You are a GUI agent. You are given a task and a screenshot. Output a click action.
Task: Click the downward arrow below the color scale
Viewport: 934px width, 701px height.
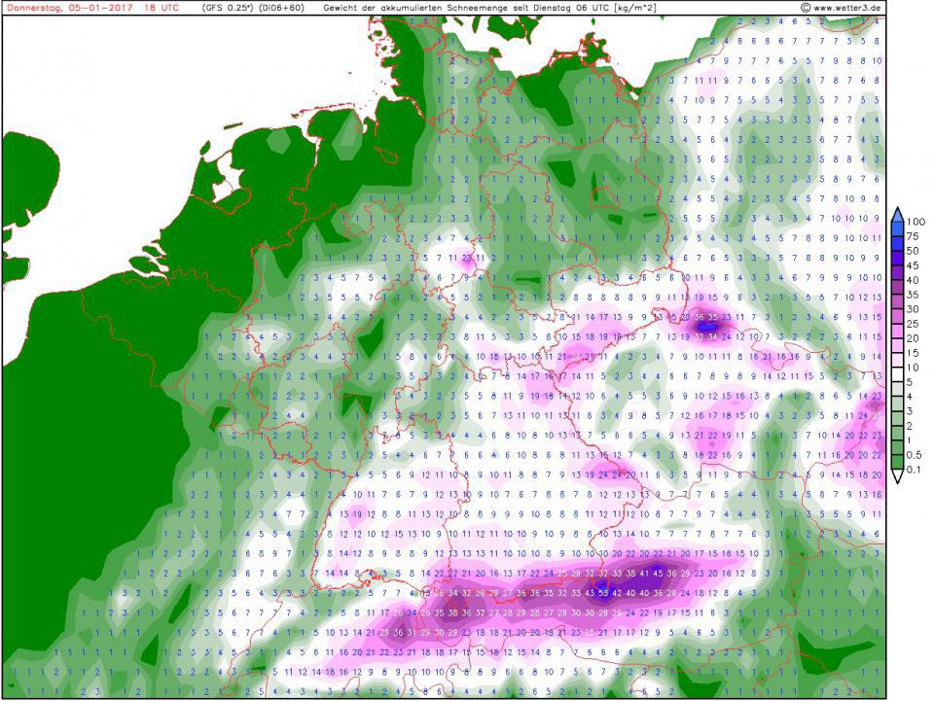(898, 477)
